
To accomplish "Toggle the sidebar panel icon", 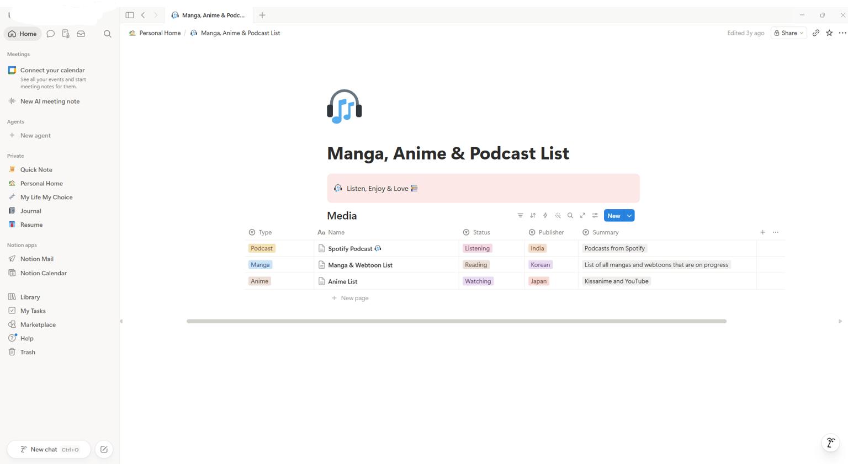I will [130, 15].
